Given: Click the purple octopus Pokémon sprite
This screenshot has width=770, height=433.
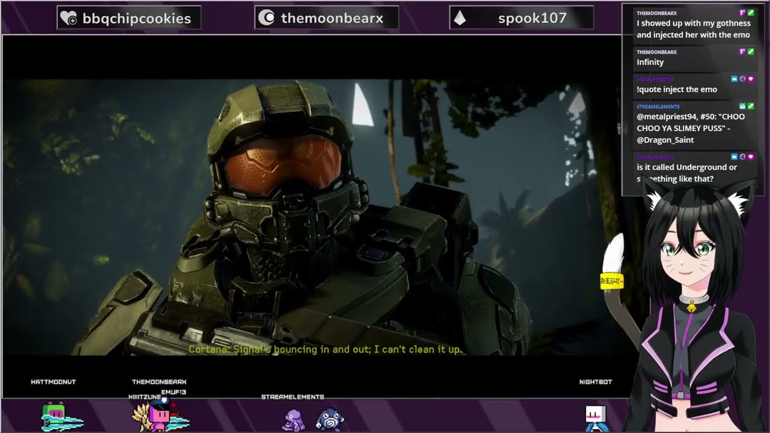Looking at the screenshot, I should (x=294, y=419).
